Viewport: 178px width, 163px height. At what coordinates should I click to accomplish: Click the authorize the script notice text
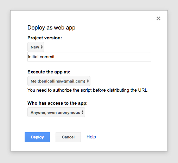pos(88,90)
